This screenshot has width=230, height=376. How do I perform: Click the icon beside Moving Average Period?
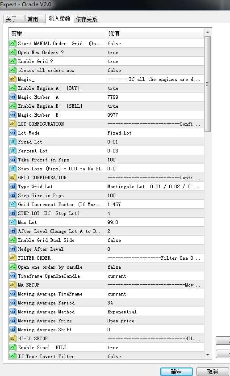[x=13, y=303]
